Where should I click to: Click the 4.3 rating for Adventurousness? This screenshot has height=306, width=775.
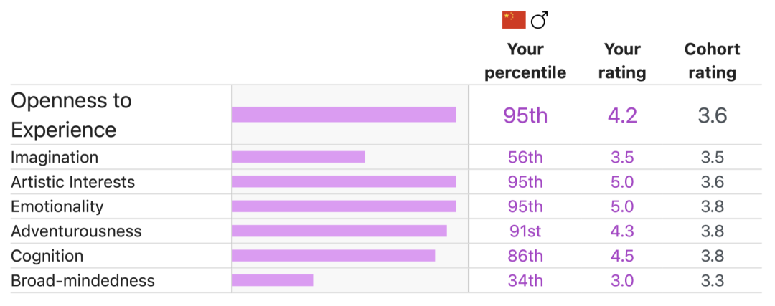(x=622, y=231)
